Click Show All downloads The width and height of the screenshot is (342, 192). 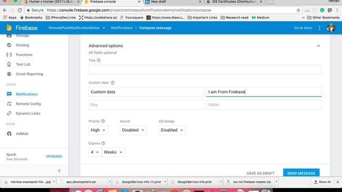pyautogui.click(x=322, y=182)
